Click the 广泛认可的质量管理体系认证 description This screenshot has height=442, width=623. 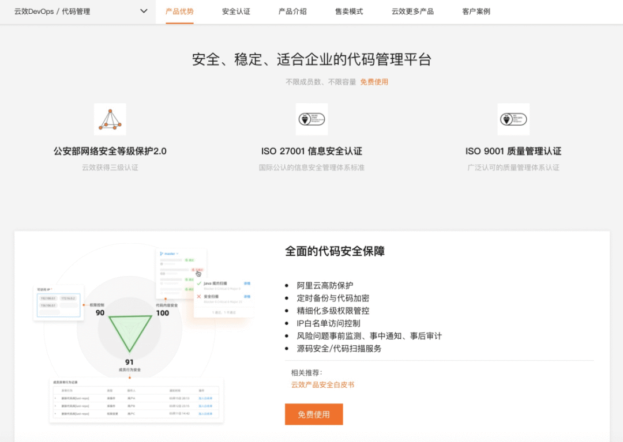click(513, 168)
